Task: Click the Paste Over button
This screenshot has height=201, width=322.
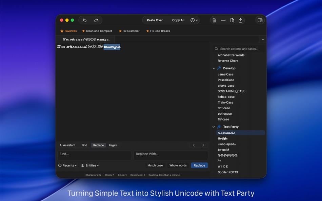Action: pos(155,20)
